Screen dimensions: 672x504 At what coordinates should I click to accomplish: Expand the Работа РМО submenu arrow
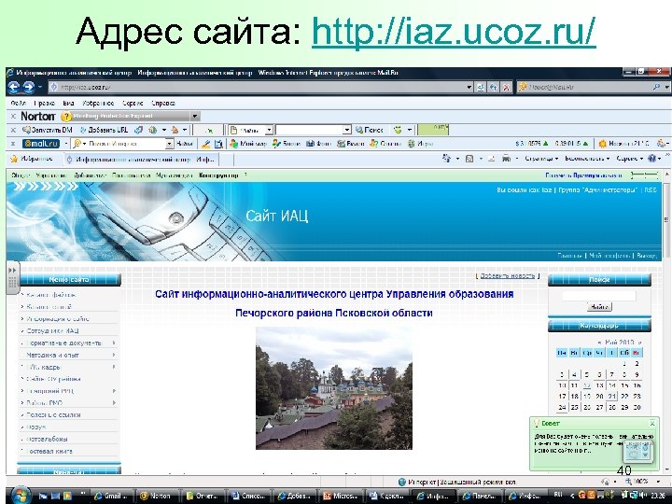[114, 403]
